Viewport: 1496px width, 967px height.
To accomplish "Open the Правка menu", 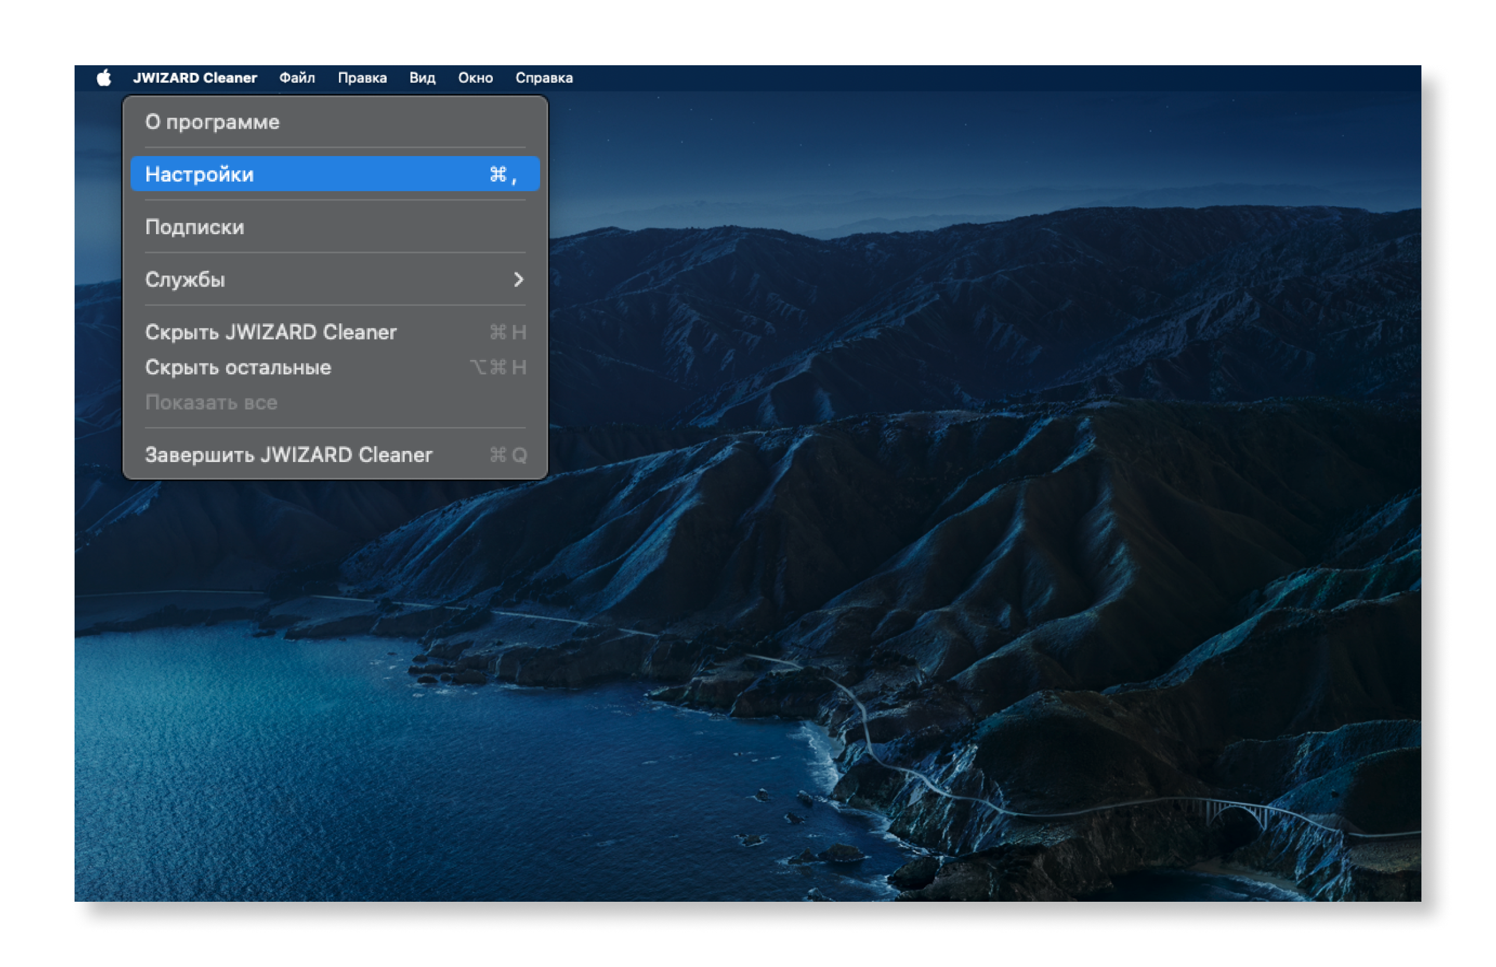I will [x=362, y=78].
